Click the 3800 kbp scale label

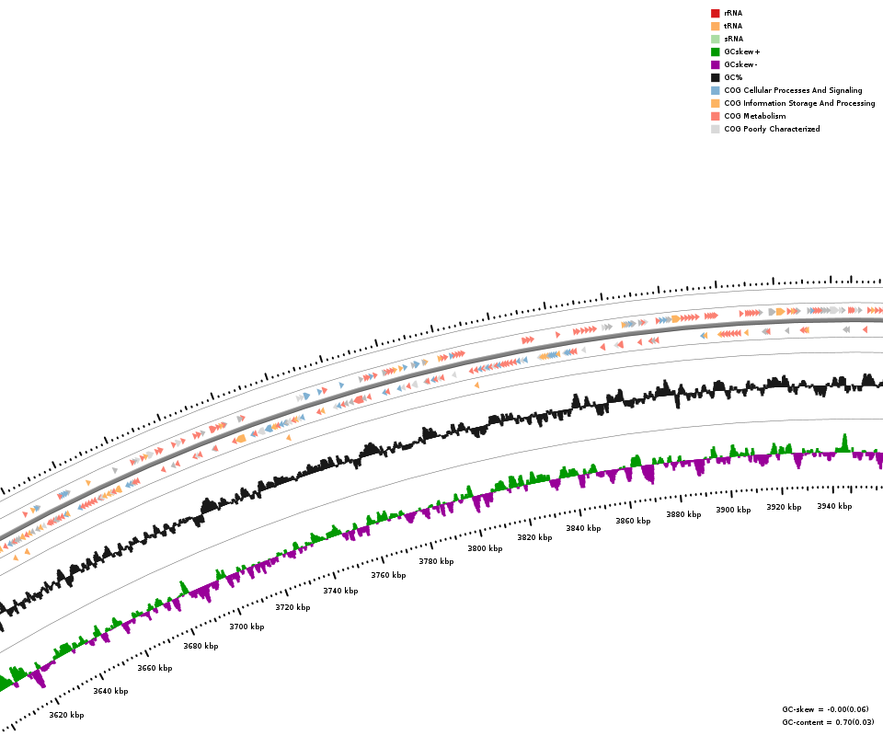pyautogui.click(x=485, y=548)
